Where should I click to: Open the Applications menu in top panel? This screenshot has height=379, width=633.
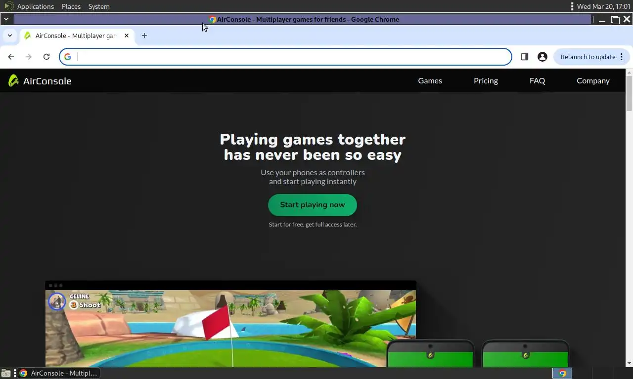(x=35, y=6)
